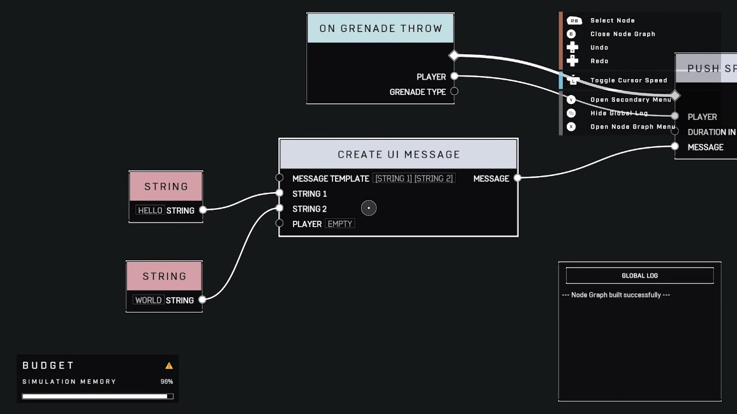
Task: Click the RB Select Node button icon
Action: [x=574, y=20]
